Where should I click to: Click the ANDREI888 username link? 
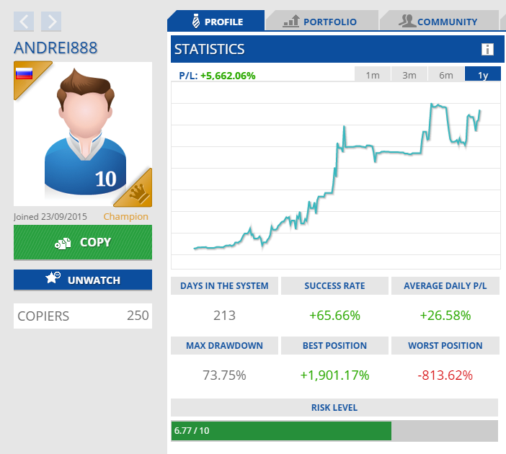56,48
